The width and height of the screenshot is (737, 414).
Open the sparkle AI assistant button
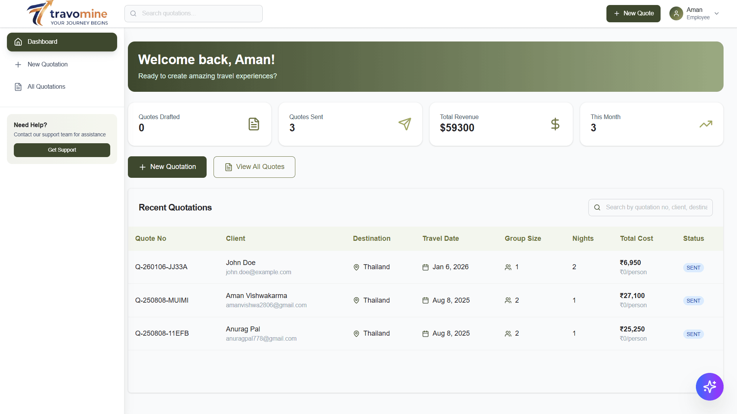point(709,386)
